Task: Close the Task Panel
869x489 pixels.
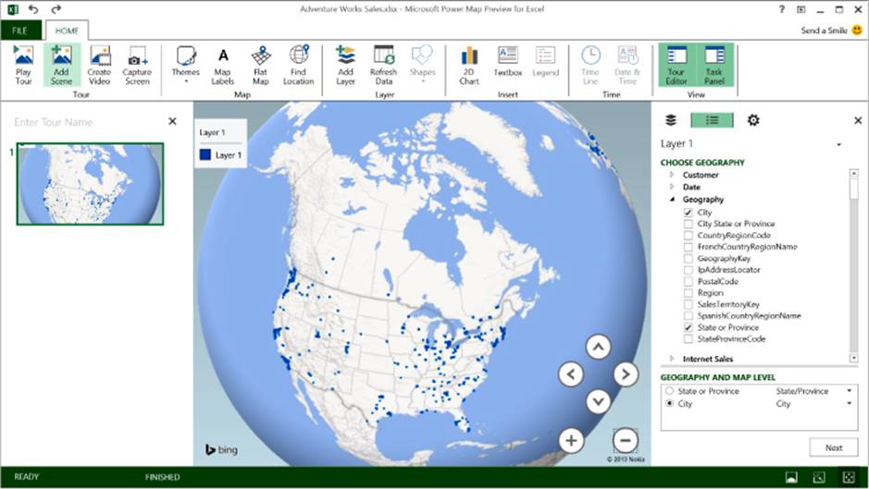Action: [858, 120]
